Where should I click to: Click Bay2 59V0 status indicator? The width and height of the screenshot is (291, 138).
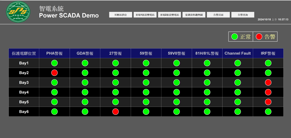(x=176, y=73)
